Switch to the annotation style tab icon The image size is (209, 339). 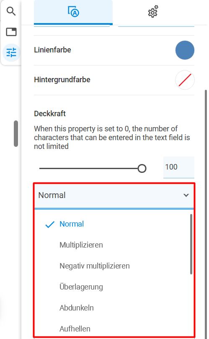73,12
